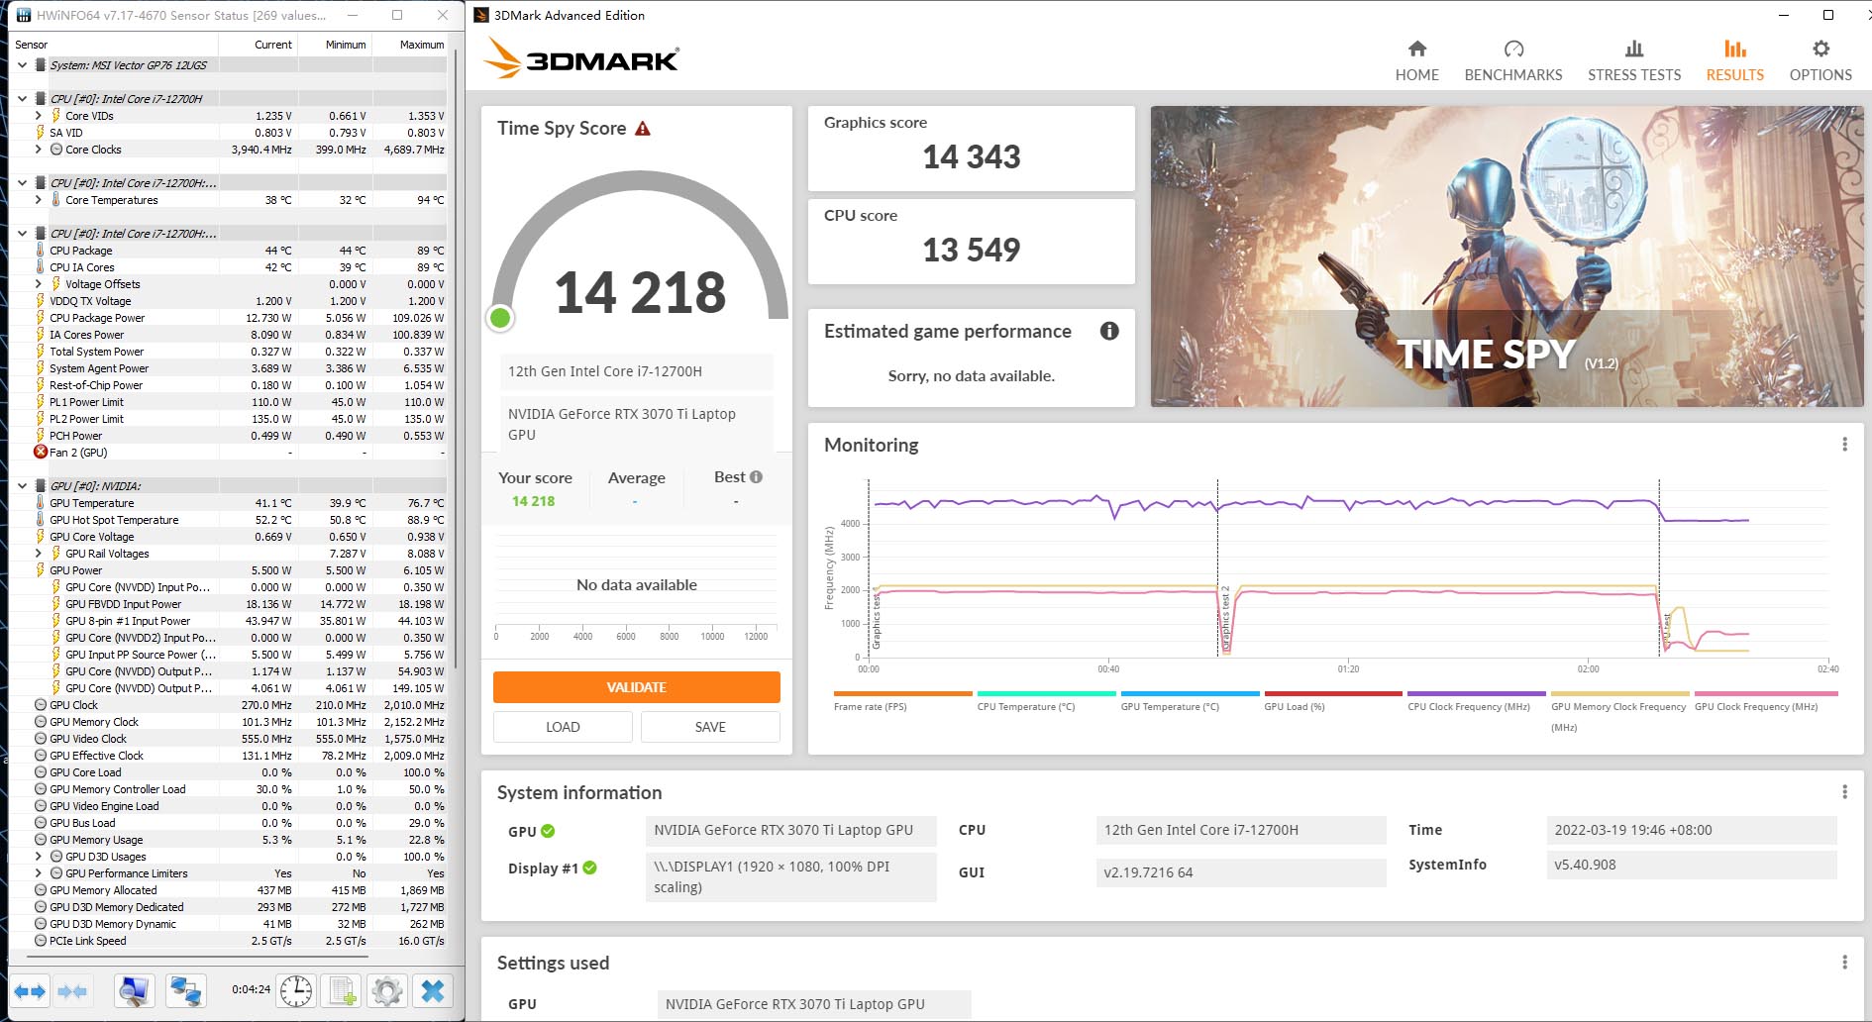Toggle the CPU Temperature legend entry

1046,701
